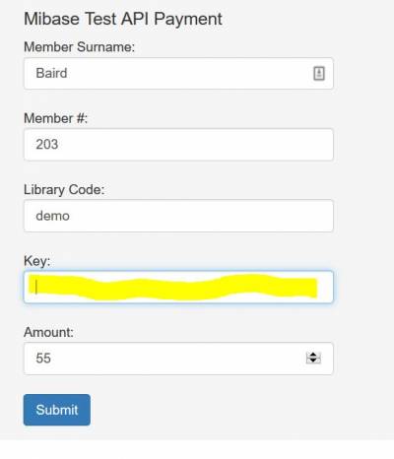Click the yellow highlighted key value
The image size is (394, 459).
173,287
